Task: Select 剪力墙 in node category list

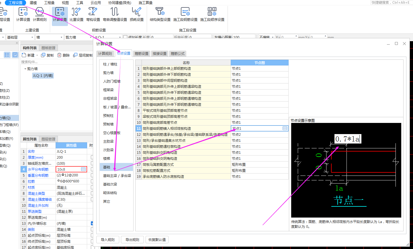Action: (108, 73)
